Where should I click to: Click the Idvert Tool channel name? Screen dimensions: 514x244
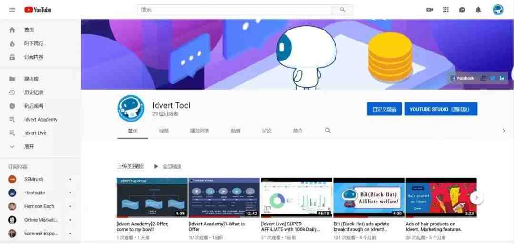[171, 105]
